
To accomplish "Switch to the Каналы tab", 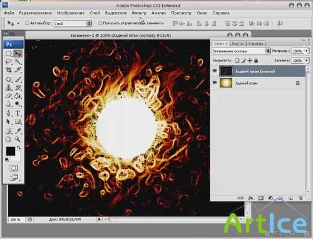I will coord(255,43).
